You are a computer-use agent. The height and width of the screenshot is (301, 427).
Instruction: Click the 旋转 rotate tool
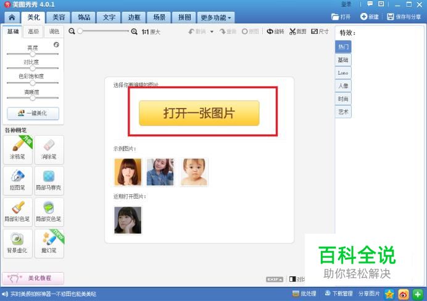tap(275, 31)
